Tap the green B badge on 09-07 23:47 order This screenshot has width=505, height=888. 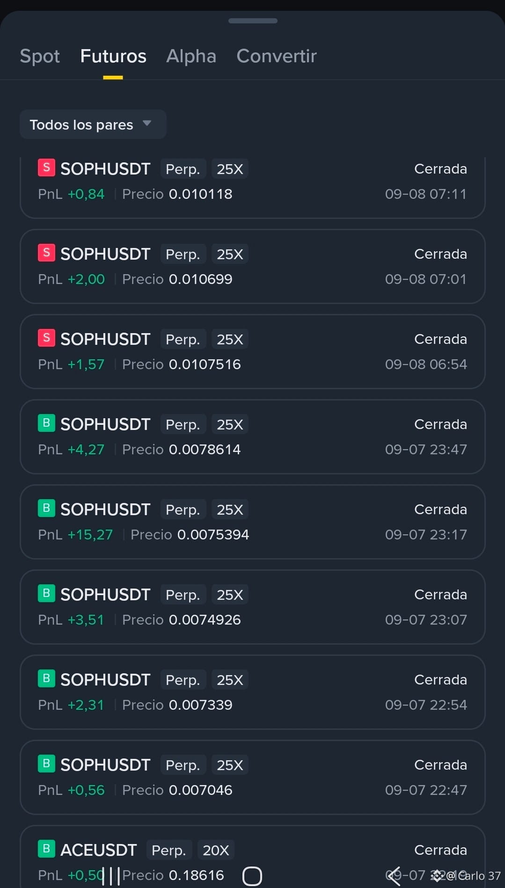tap(46, 423)
